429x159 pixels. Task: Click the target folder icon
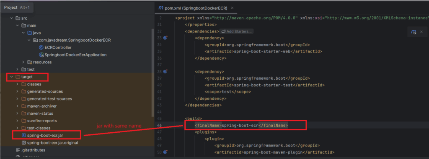click(x=18, y=77)
